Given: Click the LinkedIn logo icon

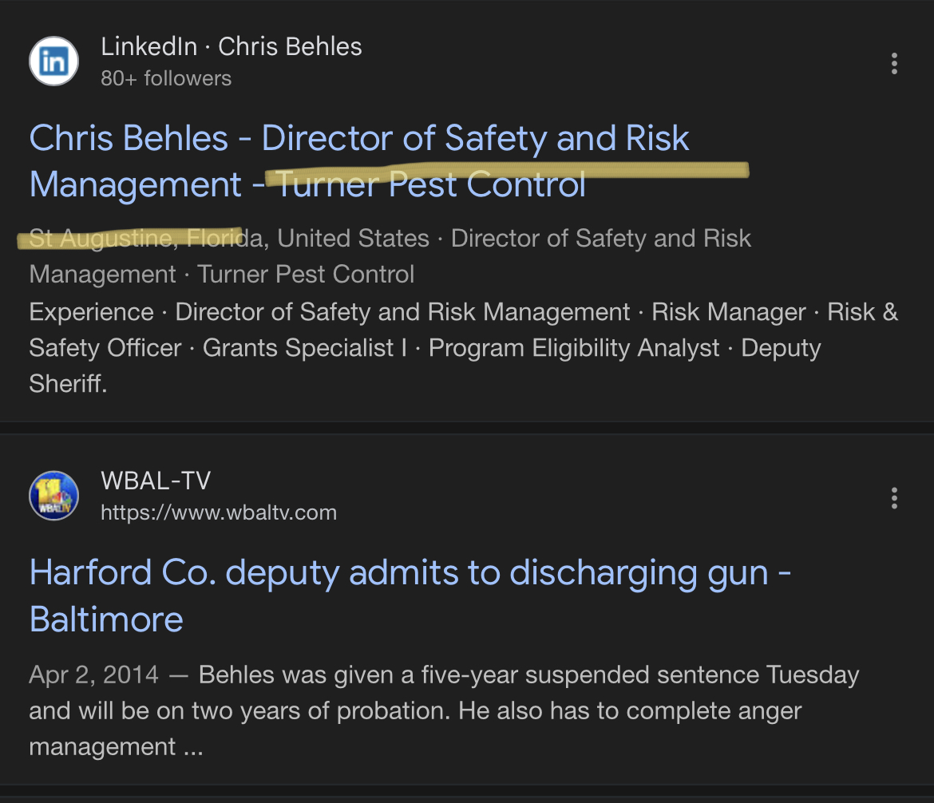Looking at the screenshot, I should (54, 61).
